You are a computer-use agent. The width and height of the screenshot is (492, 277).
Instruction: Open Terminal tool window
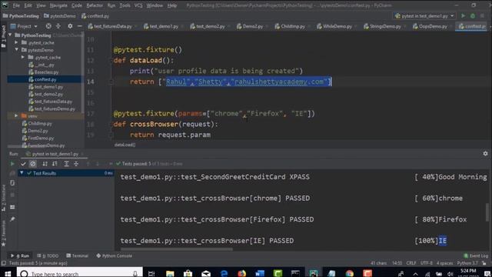pyautogui.click(x=78, y=255)
